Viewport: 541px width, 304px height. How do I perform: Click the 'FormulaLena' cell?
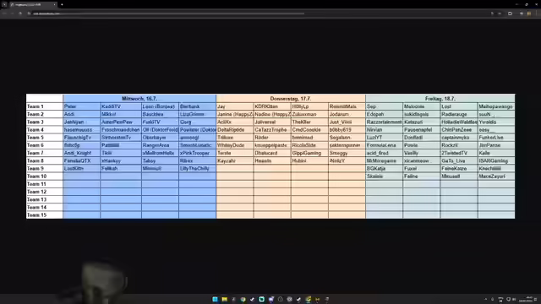384,145
